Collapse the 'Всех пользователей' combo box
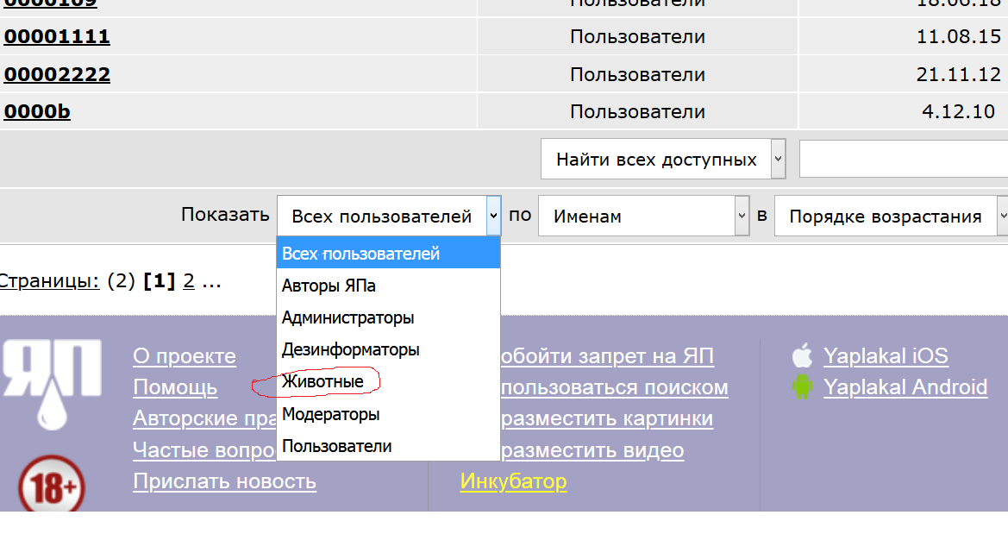Image resolution: width=1008 pixels, height=559 pixels. coord(389,216)
